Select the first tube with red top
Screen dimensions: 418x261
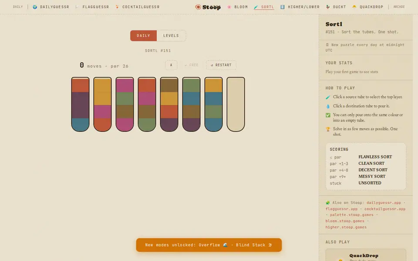80,104
